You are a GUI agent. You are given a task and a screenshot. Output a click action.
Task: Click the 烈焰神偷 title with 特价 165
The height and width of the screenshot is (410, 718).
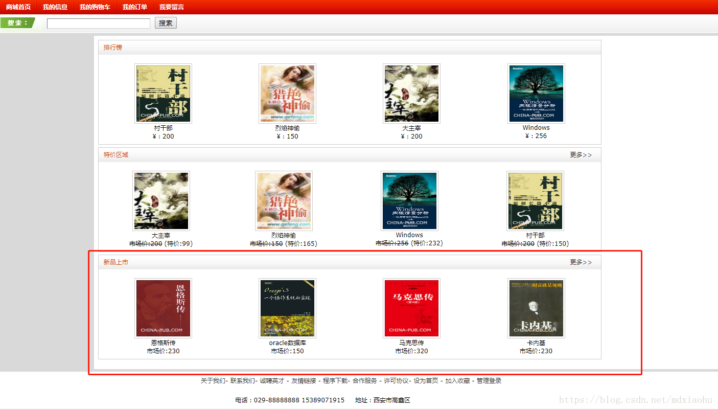point(284,235)
